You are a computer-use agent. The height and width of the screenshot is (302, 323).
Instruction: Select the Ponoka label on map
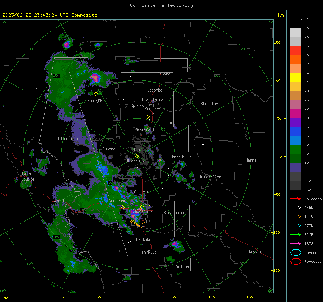click(x=164, y=74)
